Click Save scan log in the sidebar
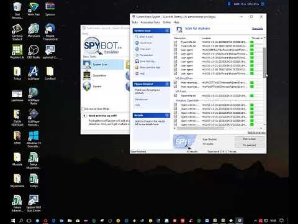This screenshot has height=224, width=298. click(147, 61)
